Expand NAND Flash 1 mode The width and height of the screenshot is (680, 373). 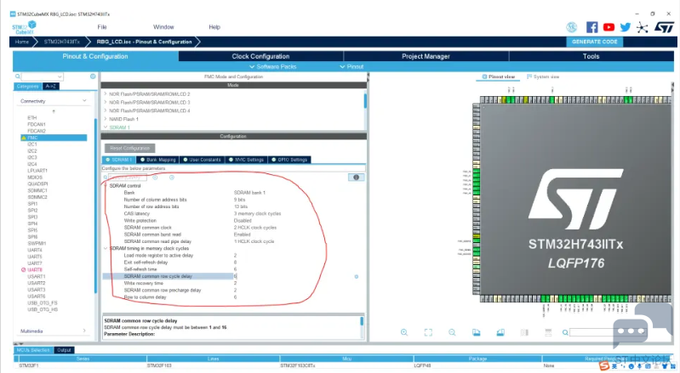[105, 119]
